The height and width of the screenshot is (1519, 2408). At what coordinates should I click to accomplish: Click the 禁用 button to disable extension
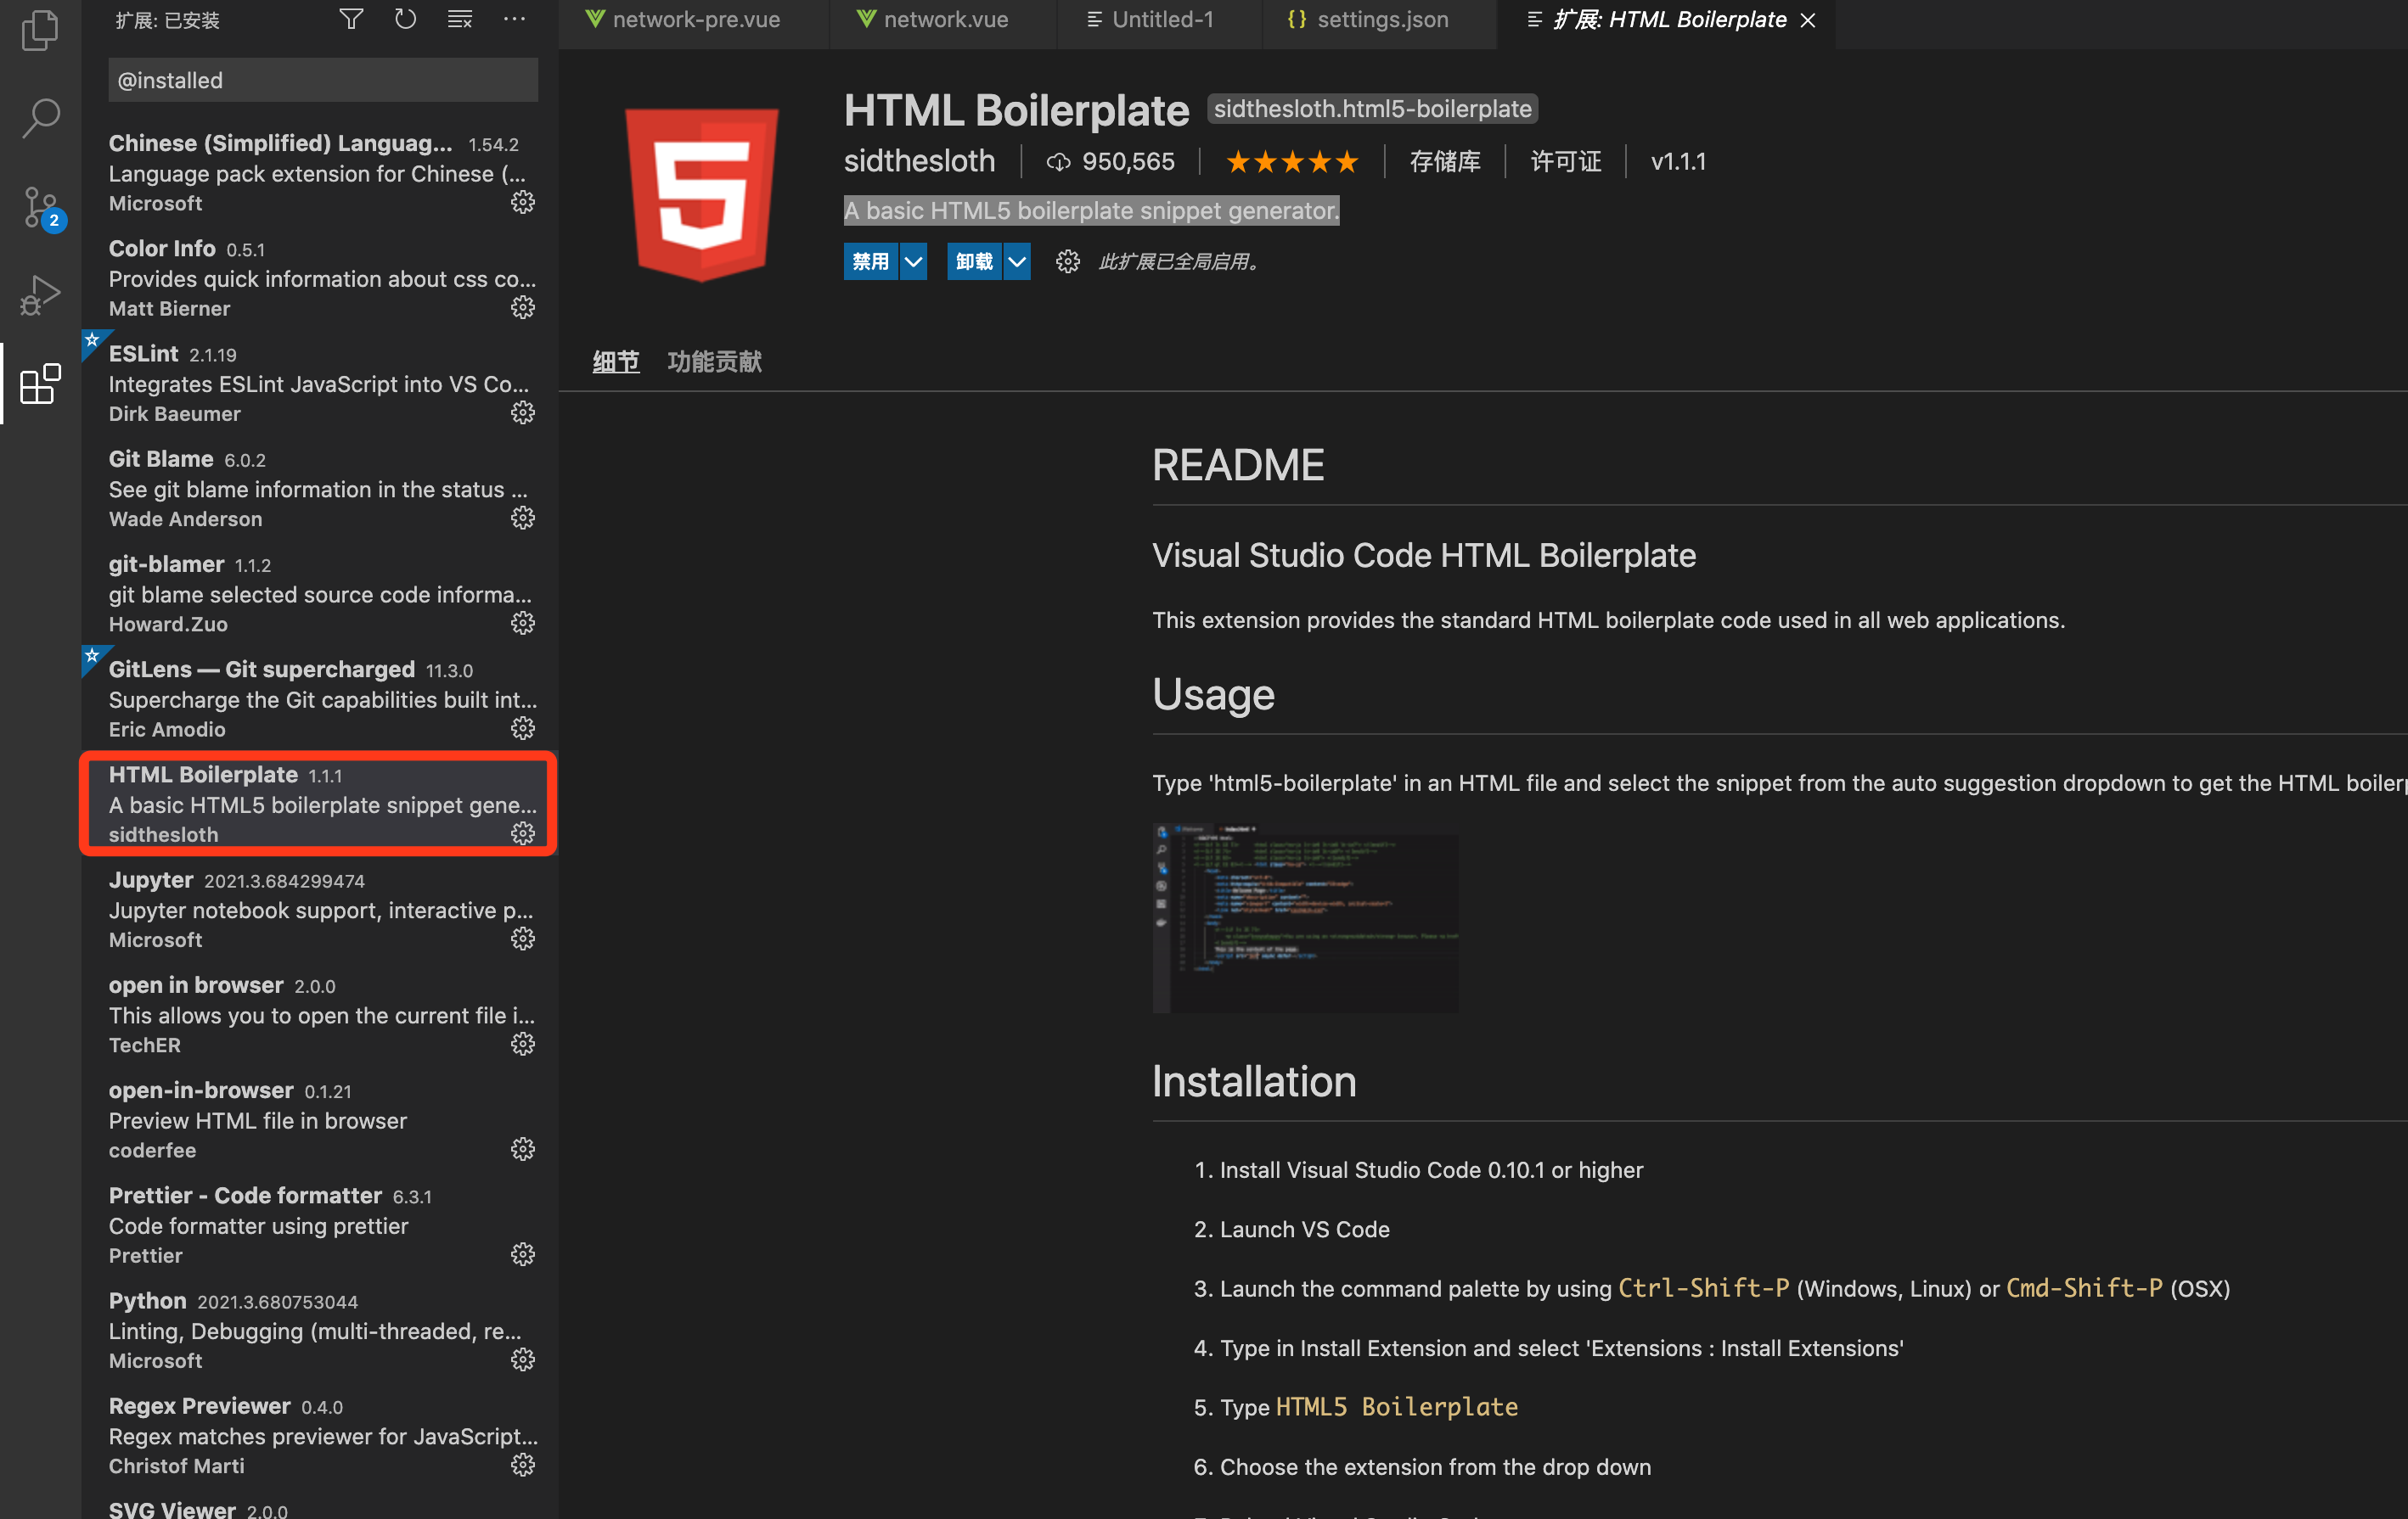click(x=870, y=262)
